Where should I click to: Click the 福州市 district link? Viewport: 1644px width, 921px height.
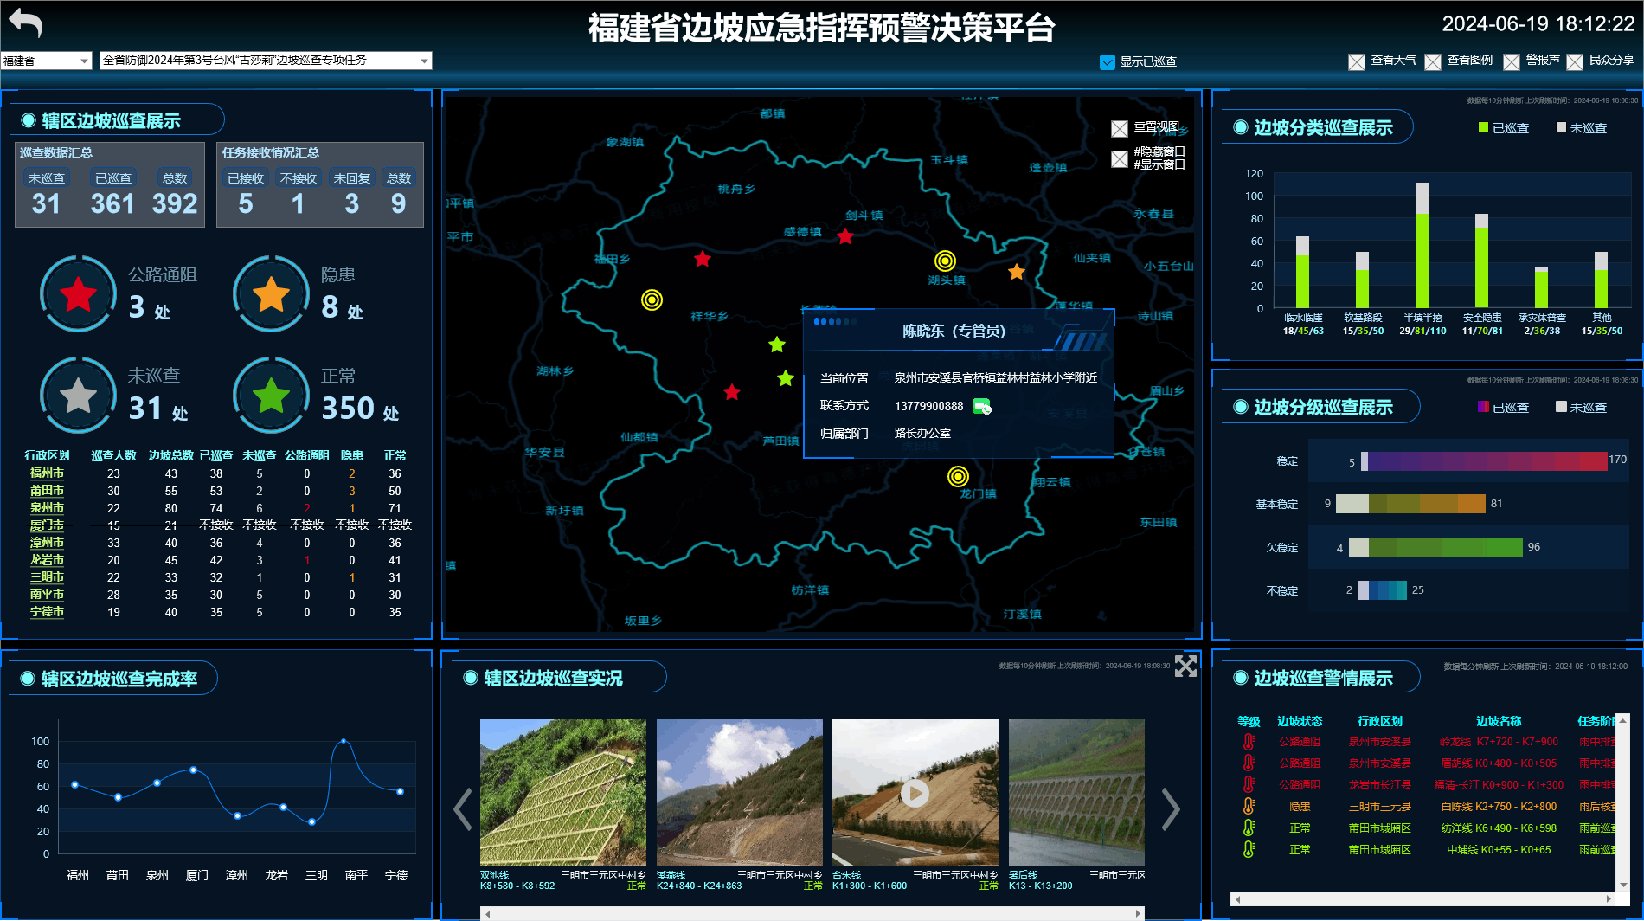click(x=47, y=473)
